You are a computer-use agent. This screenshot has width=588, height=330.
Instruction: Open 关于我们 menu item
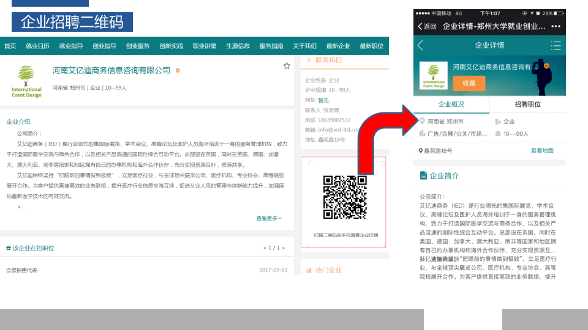tap(304, 46)
